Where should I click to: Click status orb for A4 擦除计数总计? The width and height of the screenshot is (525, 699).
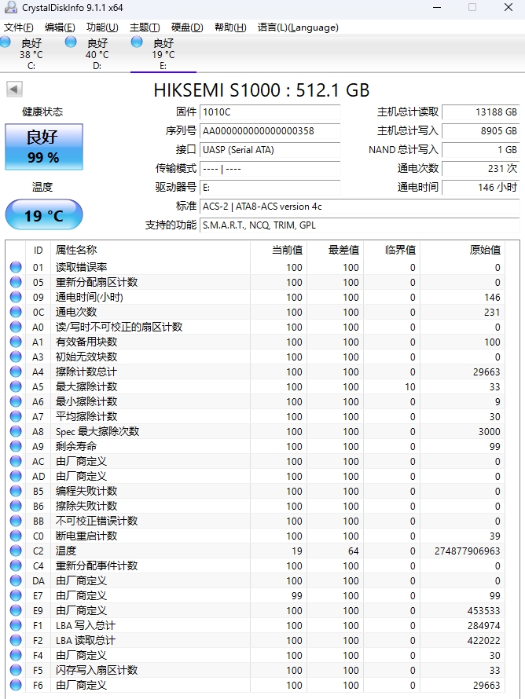point(16,371)
